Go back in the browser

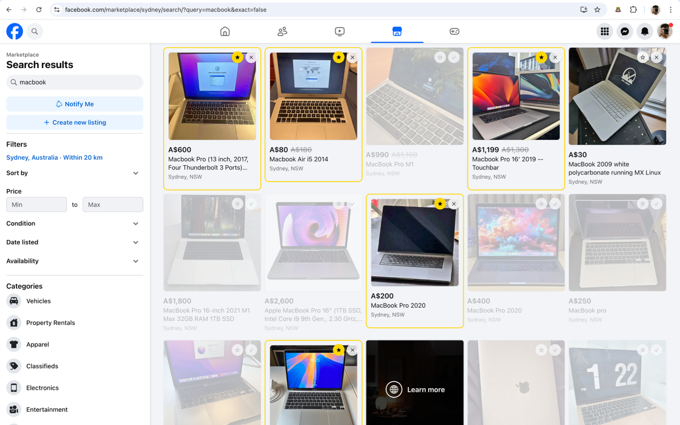coord(9,10)
